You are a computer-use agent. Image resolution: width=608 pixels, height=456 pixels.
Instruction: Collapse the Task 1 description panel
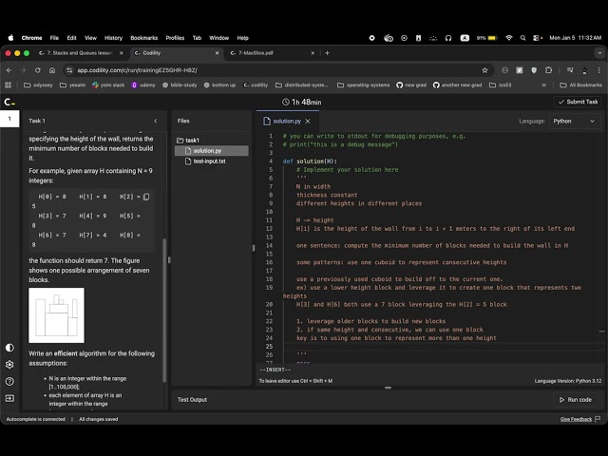tap(156, 121)
